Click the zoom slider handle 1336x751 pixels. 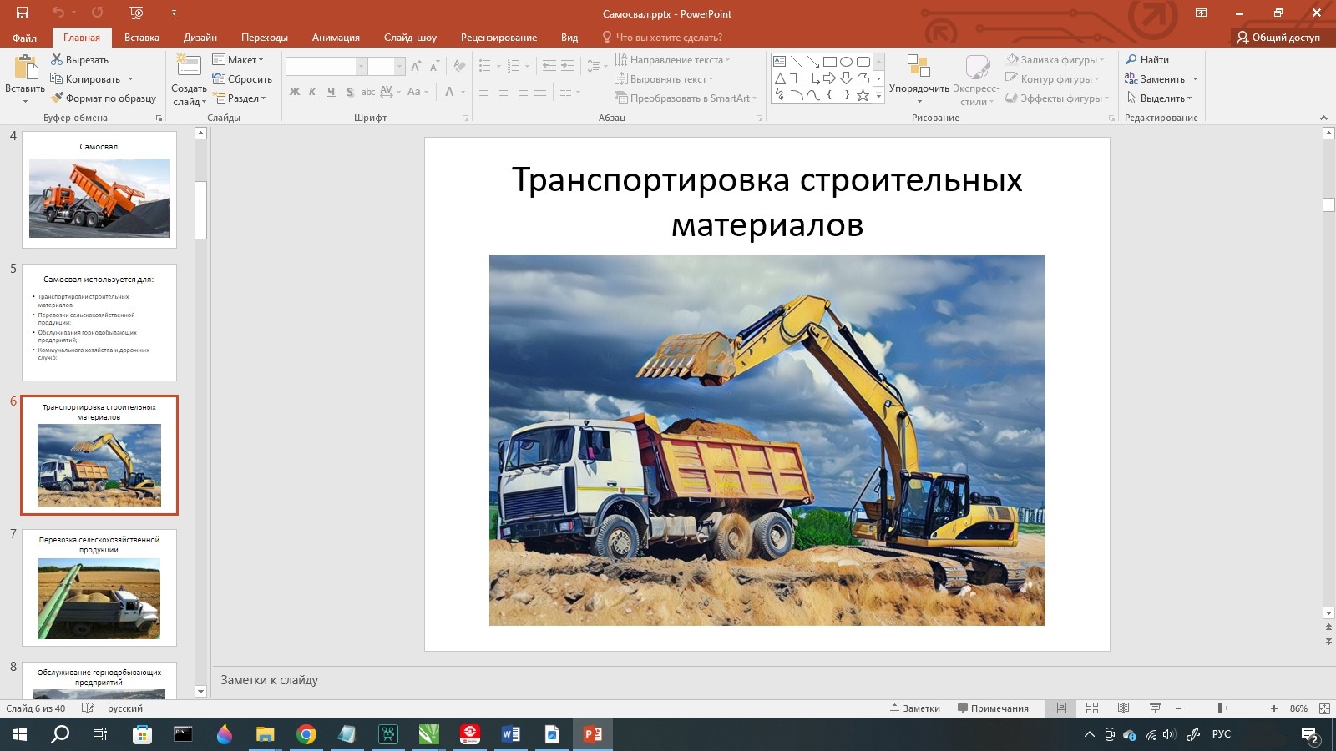(x=1220, y=708)
